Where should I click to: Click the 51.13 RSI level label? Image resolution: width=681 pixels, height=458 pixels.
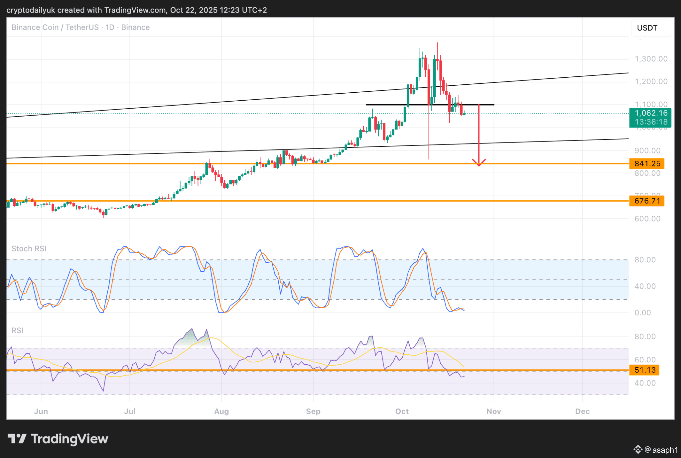tap(644, 370)
